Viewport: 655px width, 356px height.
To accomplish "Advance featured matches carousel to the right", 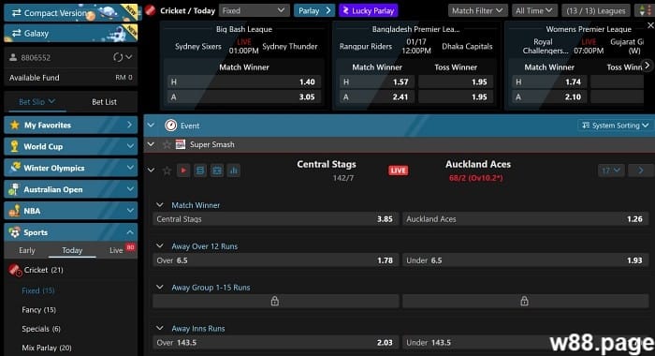I will 648,66.
